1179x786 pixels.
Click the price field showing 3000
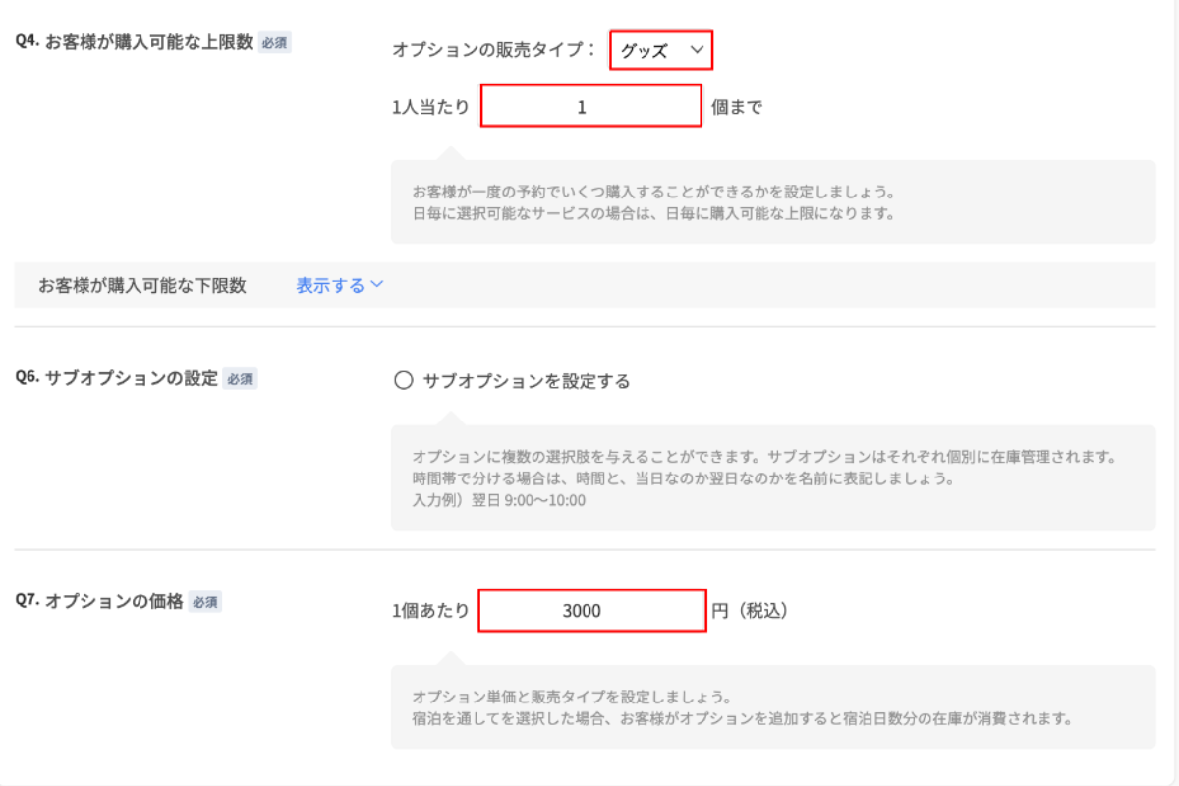(591, 610)
